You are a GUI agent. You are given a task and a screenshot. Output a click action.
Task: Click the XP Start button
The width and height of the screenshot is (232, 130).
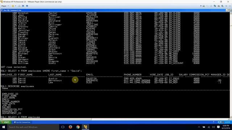pos(5,122)
